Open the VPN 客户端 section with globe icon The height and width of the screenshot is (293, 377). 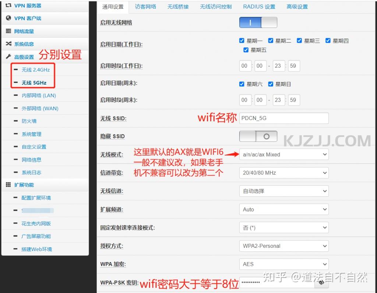coord(28,18)
